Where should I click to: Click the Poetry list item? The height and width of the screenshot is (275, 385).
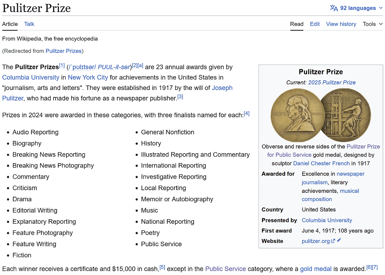pos(150,233)
